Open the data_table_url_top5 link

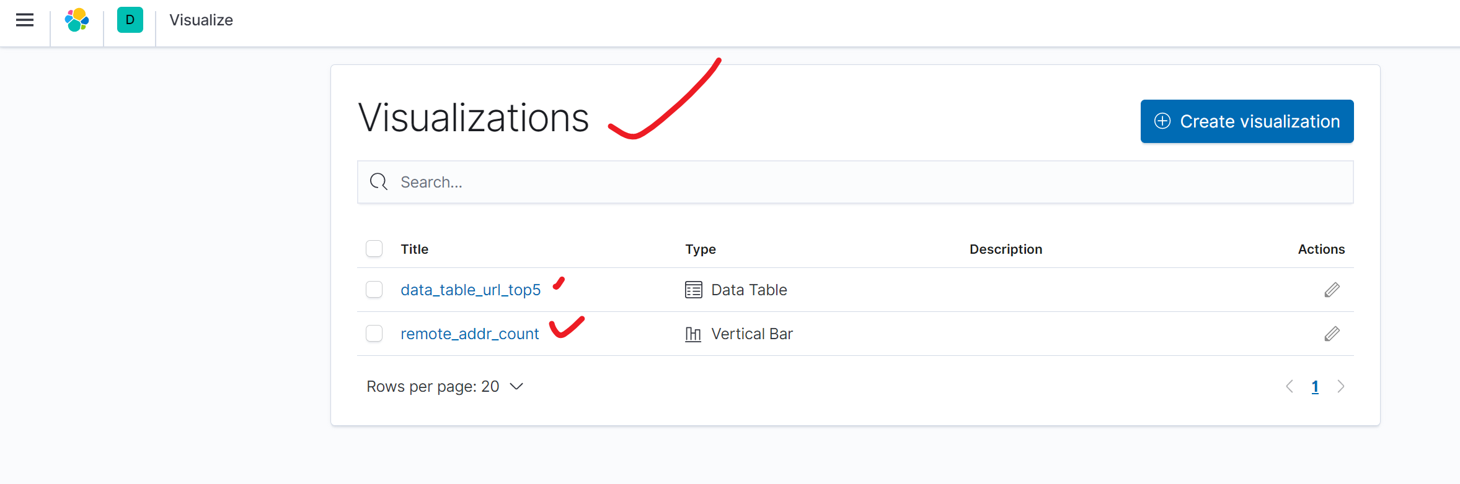pos(471,290)
